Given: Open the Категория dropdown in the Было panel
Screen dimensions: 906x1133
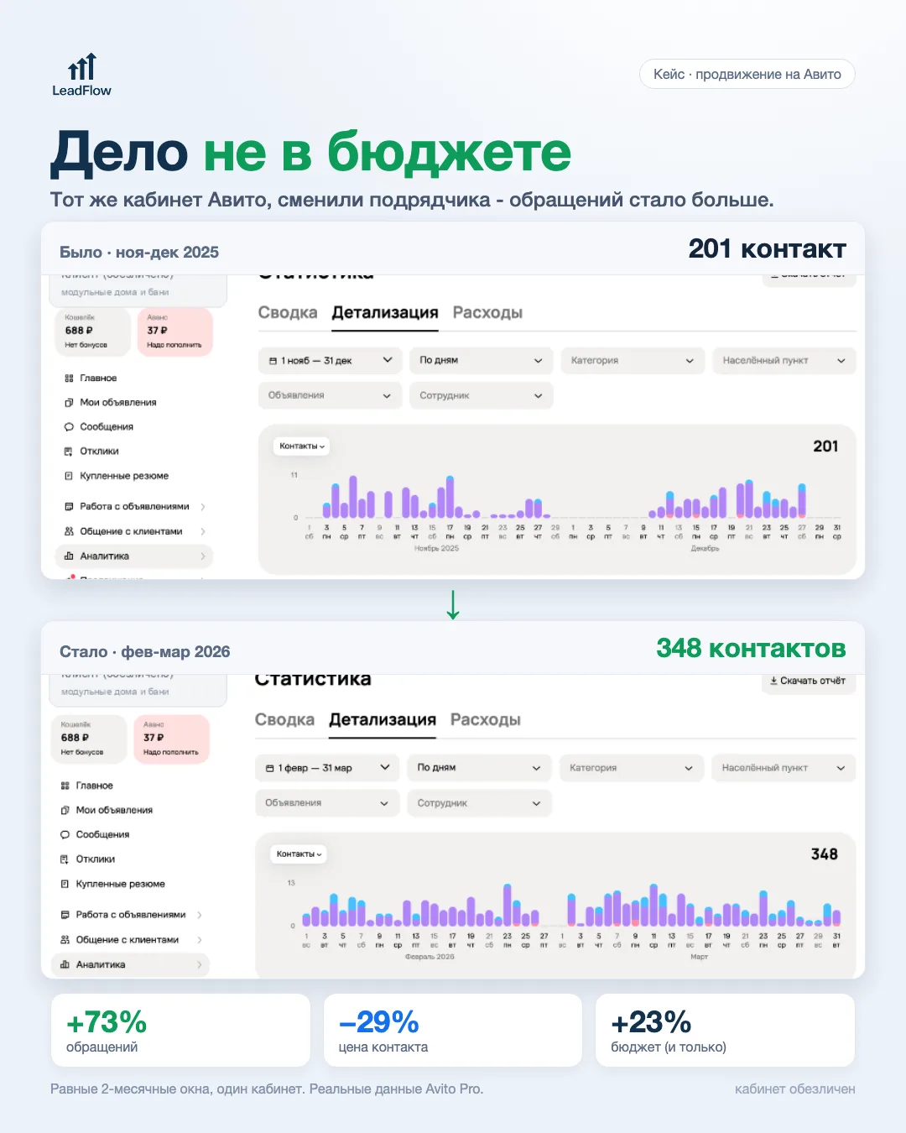Looking at the screenshot, I should pyautogui.click(x=633, y=361).
